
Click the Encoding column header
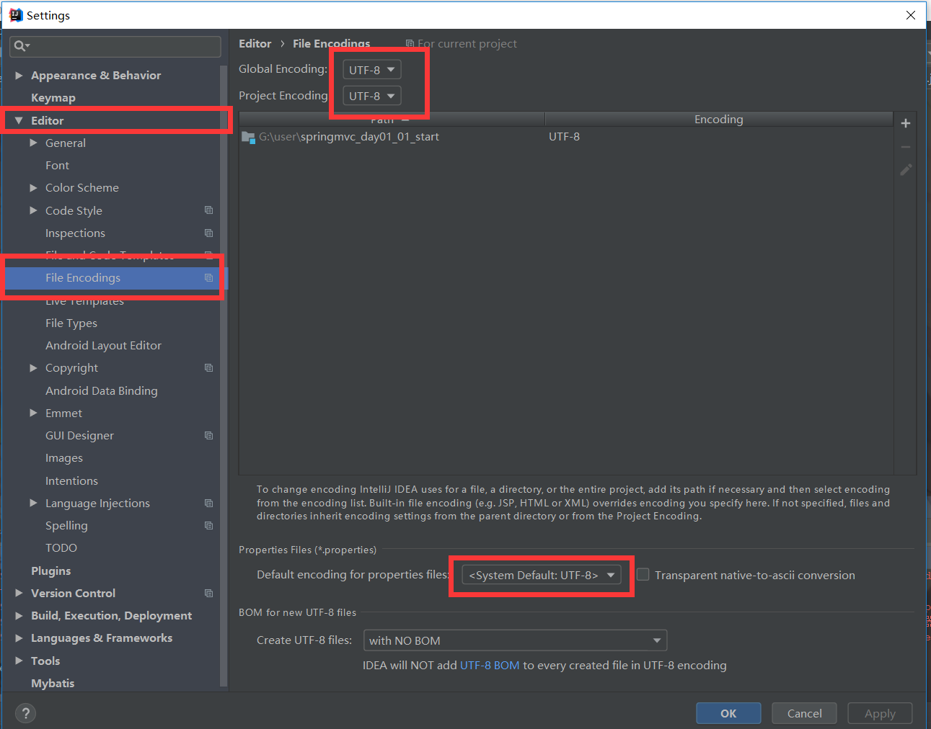click(718, 119)
